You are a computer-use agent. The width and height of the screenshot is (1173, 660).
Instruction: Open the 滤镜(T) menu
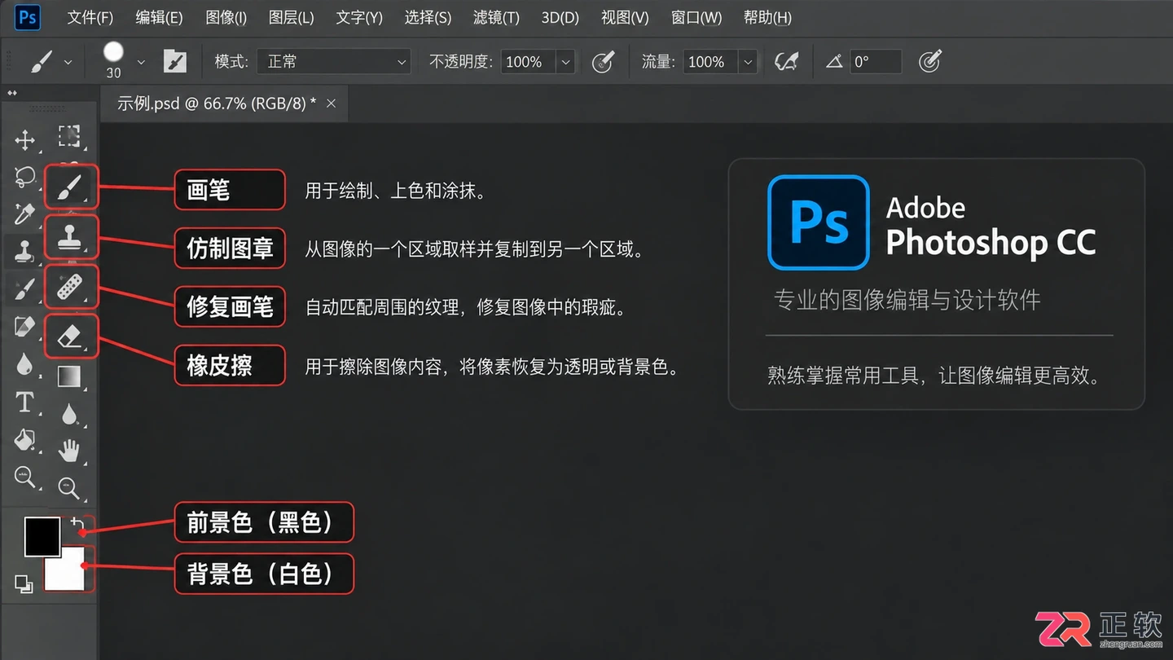[x=496, y=18]
